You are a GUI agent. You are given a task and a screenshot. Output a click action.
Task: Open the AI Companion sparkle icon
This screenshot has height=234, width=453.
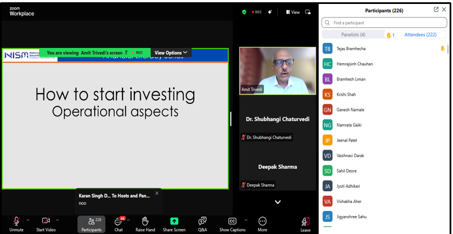[x=270, y=11]
